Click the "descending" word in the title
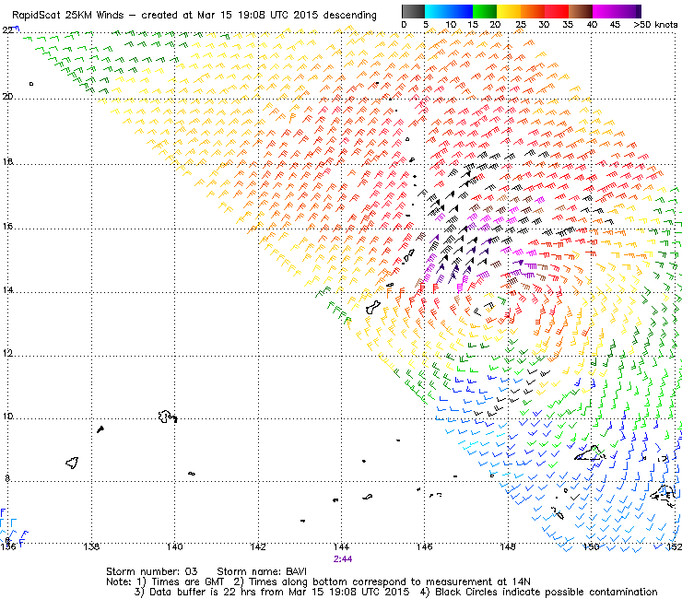682x599 pixels. click(349, 16)
